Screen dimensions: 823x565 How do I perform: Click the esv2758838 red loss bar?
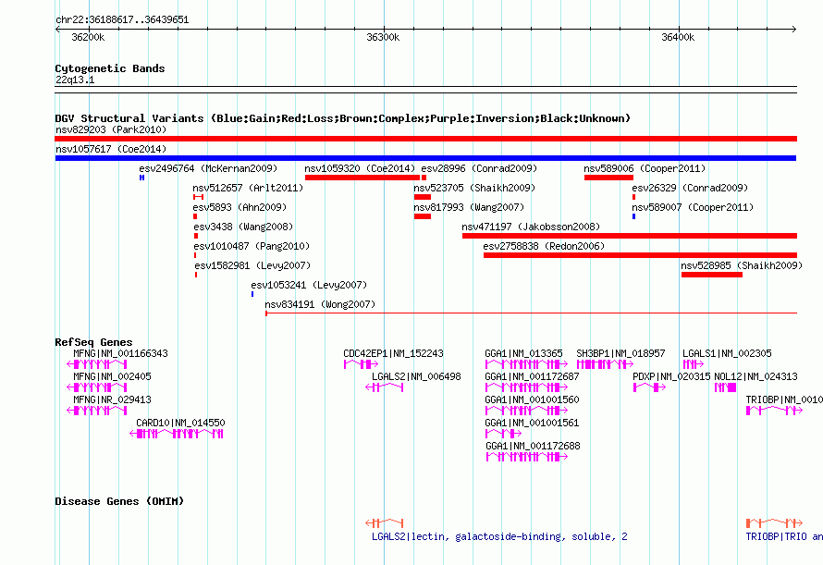pyautogui.click(x=640, y=255)
